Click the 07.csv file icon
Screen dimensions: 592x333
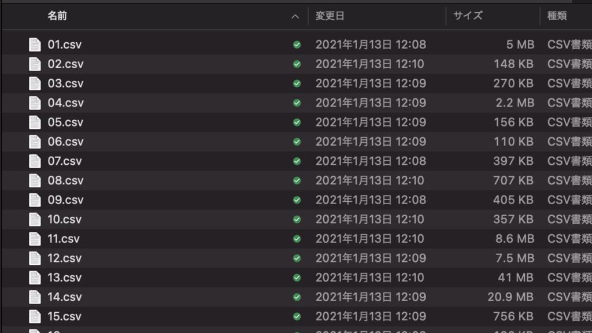(35, 161)
